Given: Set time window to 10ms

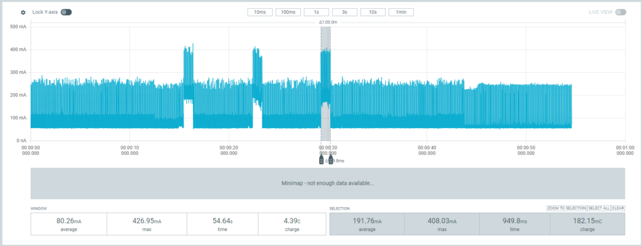Looking at the screenshot, I should 260,13.
